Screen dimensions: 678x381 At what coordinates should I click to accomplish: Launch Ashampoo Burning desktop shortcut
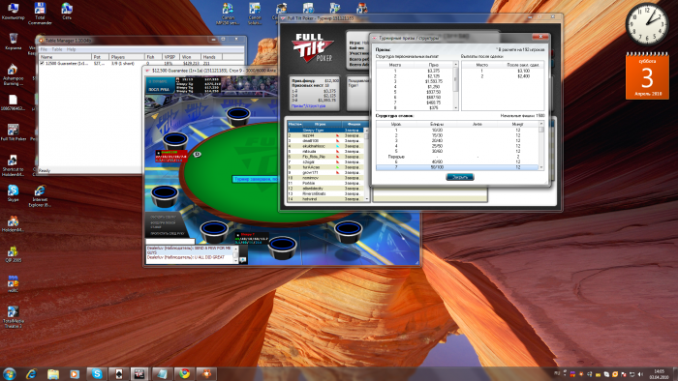click(x=13, y=73)
